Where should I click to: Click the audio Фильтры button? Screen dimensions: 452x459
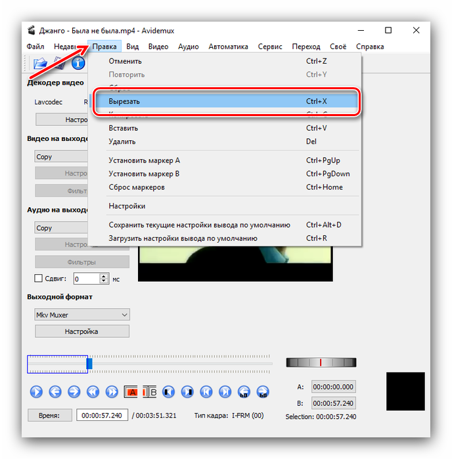(82, 262)
